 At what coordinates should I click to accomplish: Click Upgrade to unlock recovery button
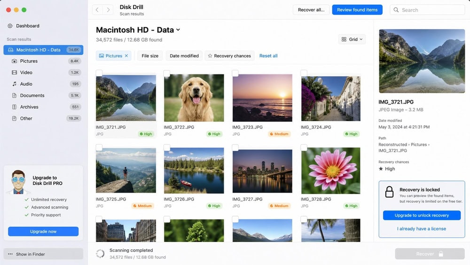point(422,215)
